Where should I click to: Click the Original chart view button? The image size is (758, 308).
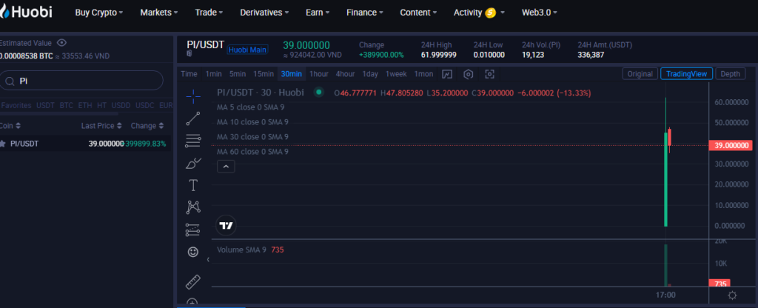pos(640,74)
